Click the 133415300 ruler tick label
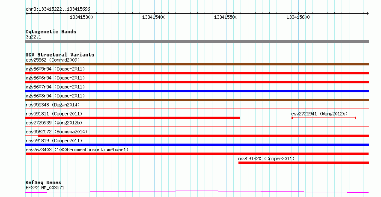This screenshot has height=197, width=381. click(81, 17)
